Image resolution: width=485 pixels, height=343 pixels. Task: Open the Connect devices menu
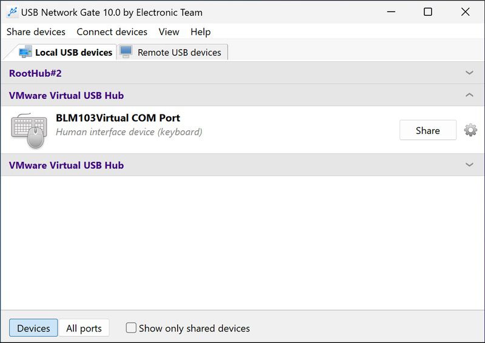click(x=112, y=32)
